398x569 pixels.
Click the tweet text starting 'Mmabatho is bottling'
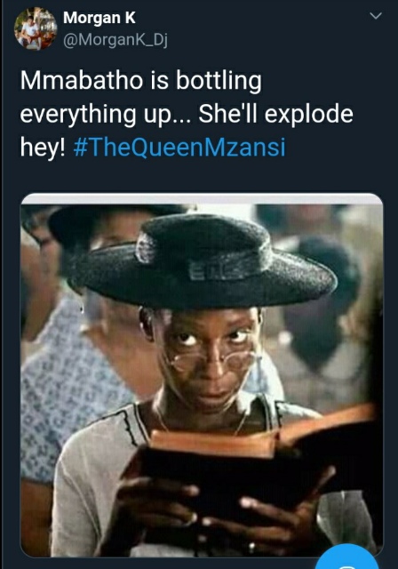pyautogui.click(x=187, y=114)
